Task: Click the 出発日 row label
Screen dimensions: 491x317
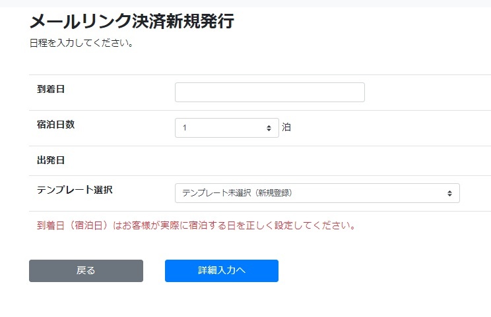Action: point(51,160)
